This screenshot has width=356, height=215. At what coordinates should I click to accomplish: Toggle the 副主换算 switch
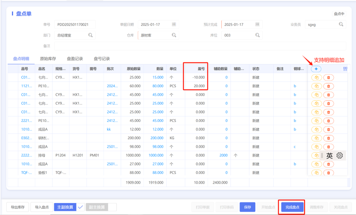[x=112, y=207]
